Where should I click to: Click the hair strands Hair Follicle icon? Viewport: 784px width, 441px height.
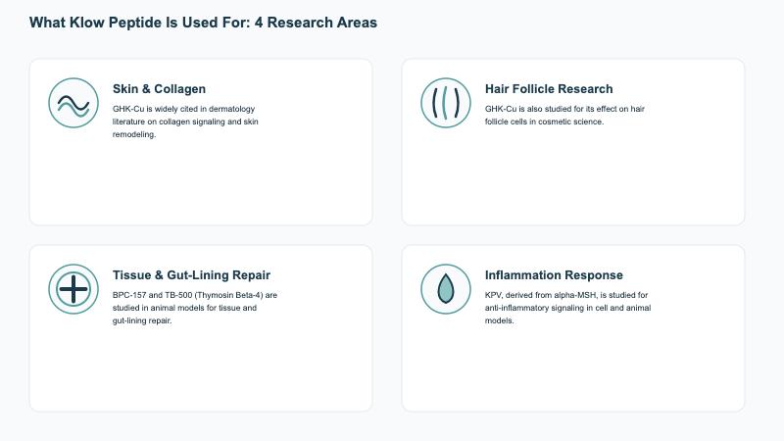coord(446,103)
